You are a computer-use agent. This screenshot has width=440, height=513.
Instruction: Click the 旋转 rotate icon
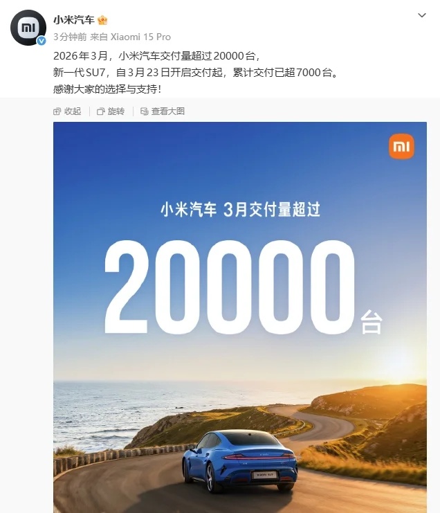(x=101, y=111)
